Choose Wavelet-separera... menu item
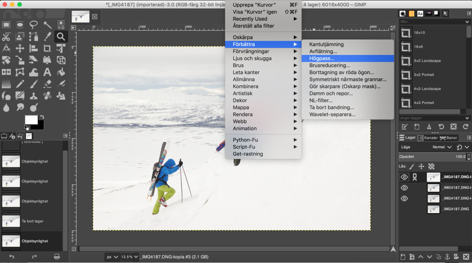 348,115
